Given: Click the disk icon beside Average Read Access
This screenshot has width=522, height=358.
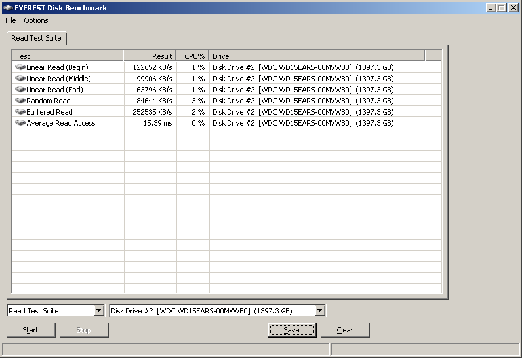Looking at the screenshot, I should click(x=20, y=123).
